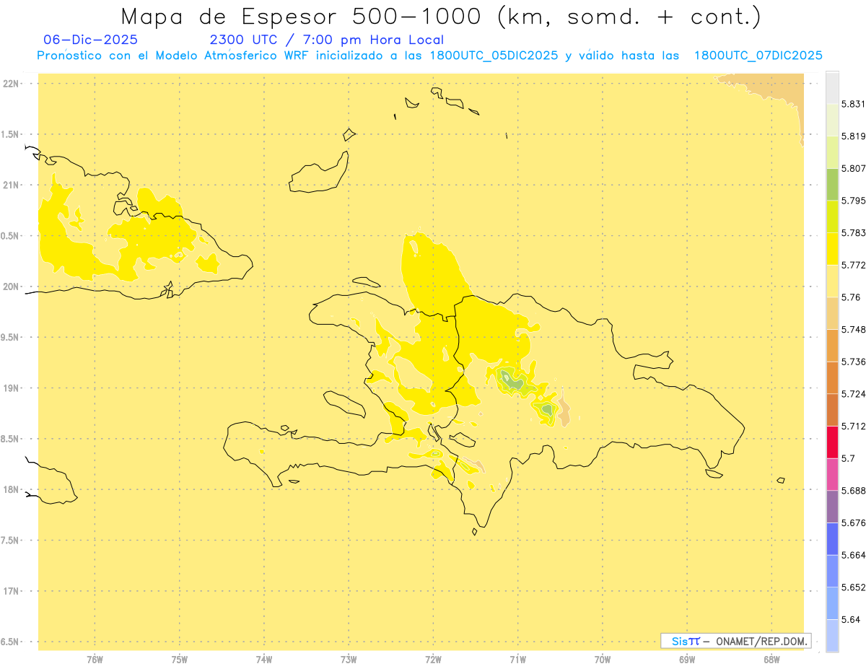Click the "SisTT - ONAMET/REP.DOM." credit box
866x669 pixels.
click(735, 641)
